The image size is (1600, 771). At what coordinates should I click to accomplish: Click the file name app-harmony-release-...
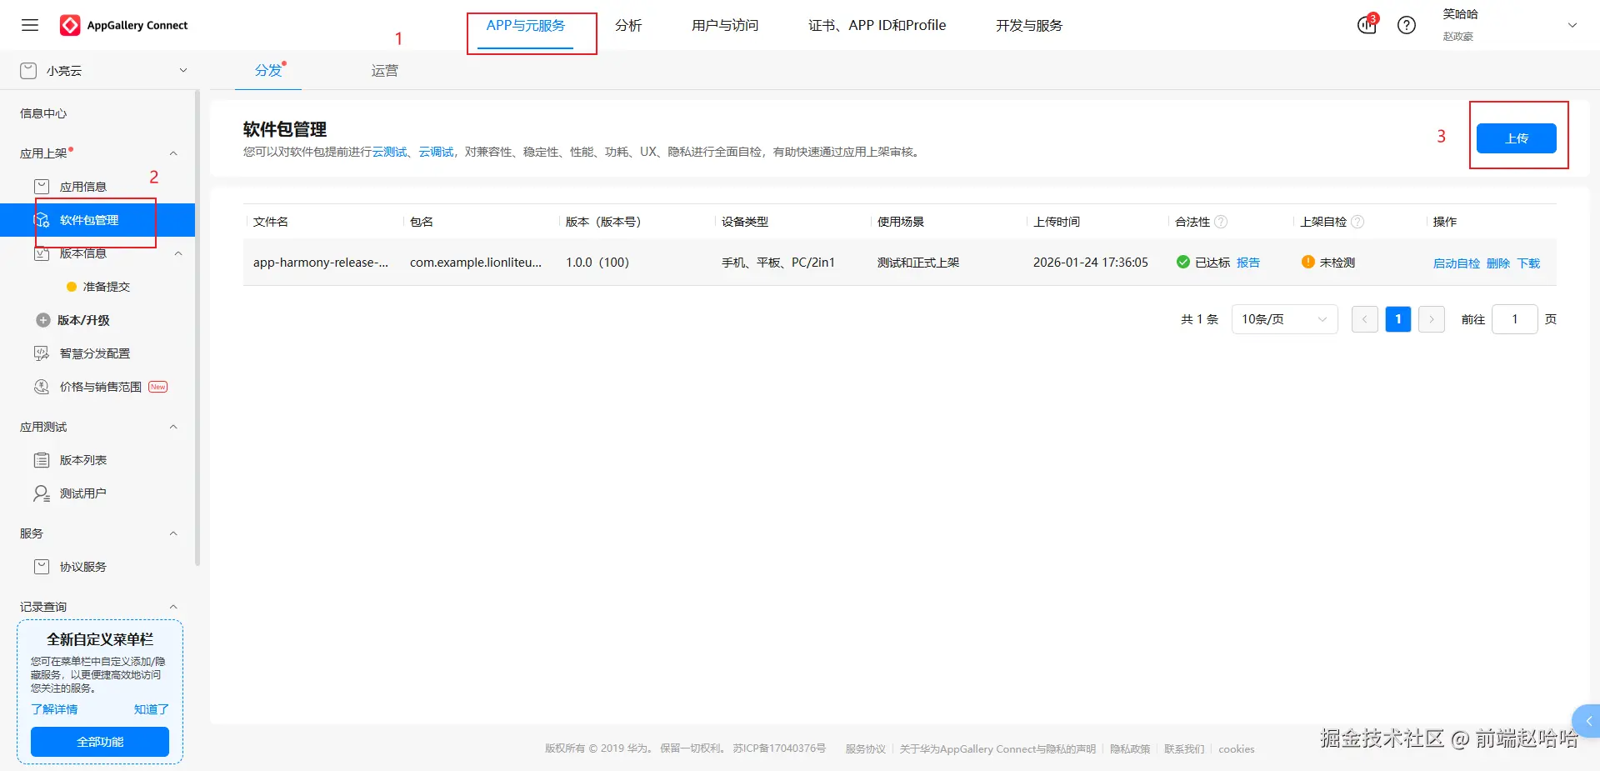click(x=321, y=263)
